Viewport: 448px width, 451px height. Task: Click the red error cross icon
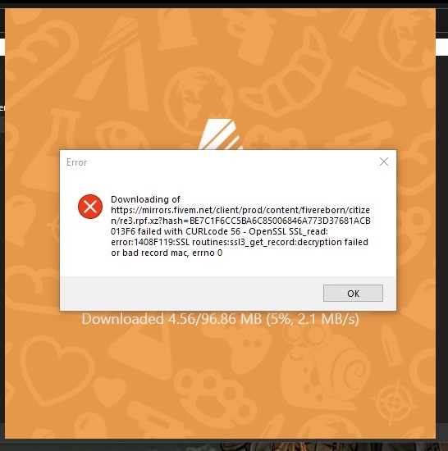[x=90, y=207]
